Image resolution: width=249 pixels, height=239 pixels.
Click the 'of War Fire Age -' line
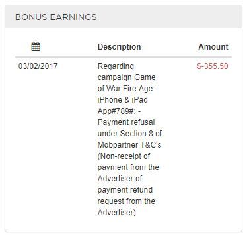point(127,89)
